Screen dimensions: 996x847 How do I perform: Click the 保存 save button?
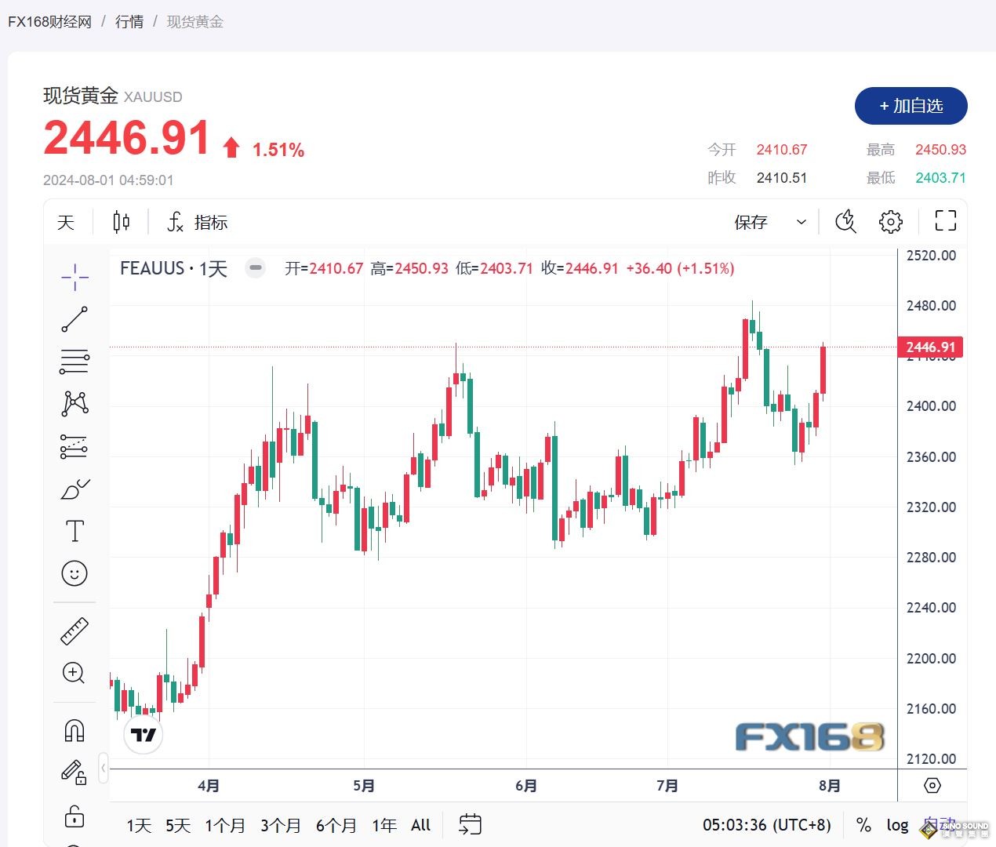[x=751, y=222]
